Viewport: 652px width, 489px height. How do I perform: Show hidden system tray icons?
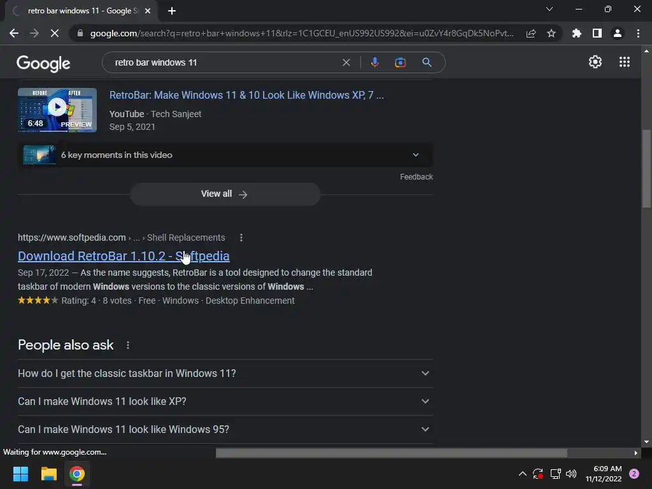click(523, 474)
